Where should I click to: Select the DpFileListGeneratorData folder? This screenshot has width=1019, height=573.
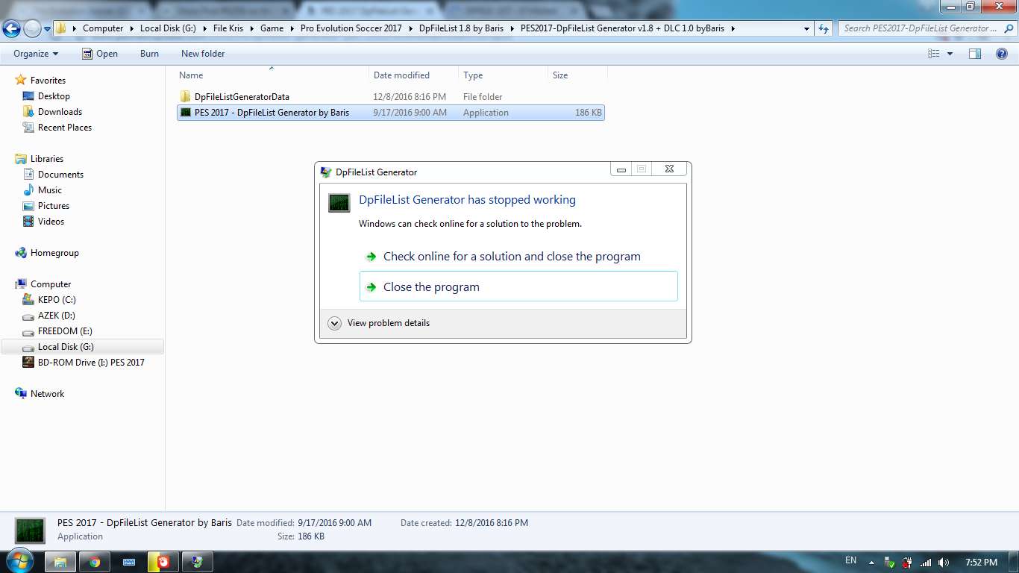click(241, 97)
